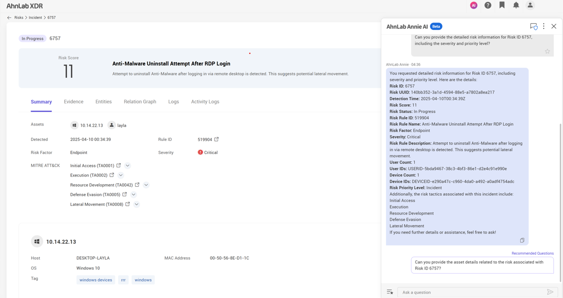Click the Beta badge in Annie AI header

pos(436,26)
